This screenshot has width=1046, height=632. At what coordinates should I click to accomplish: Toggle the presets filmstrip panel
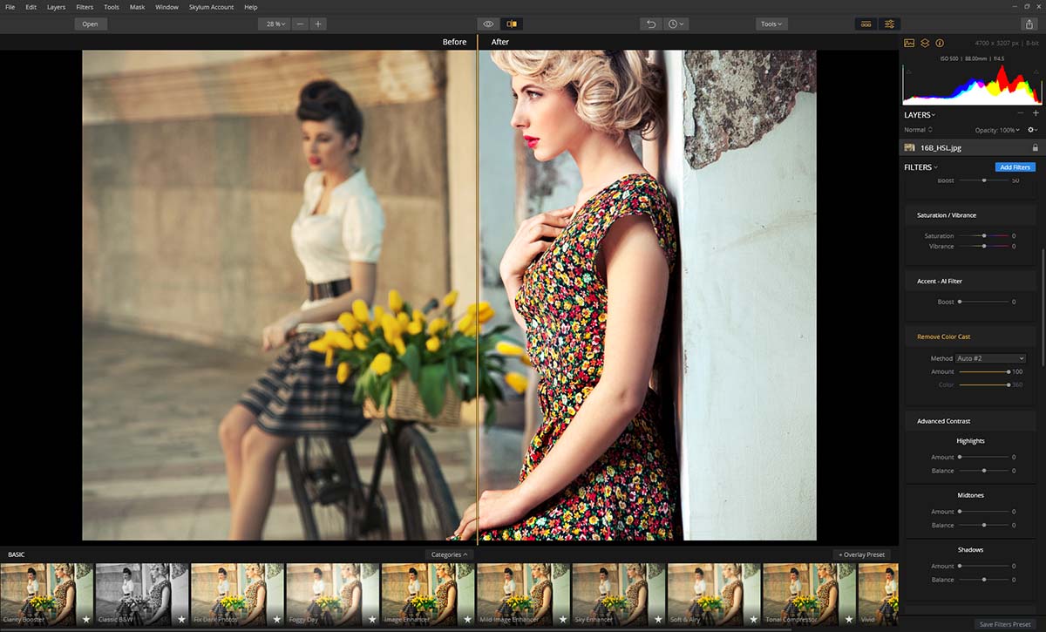(x=866, y=24)
